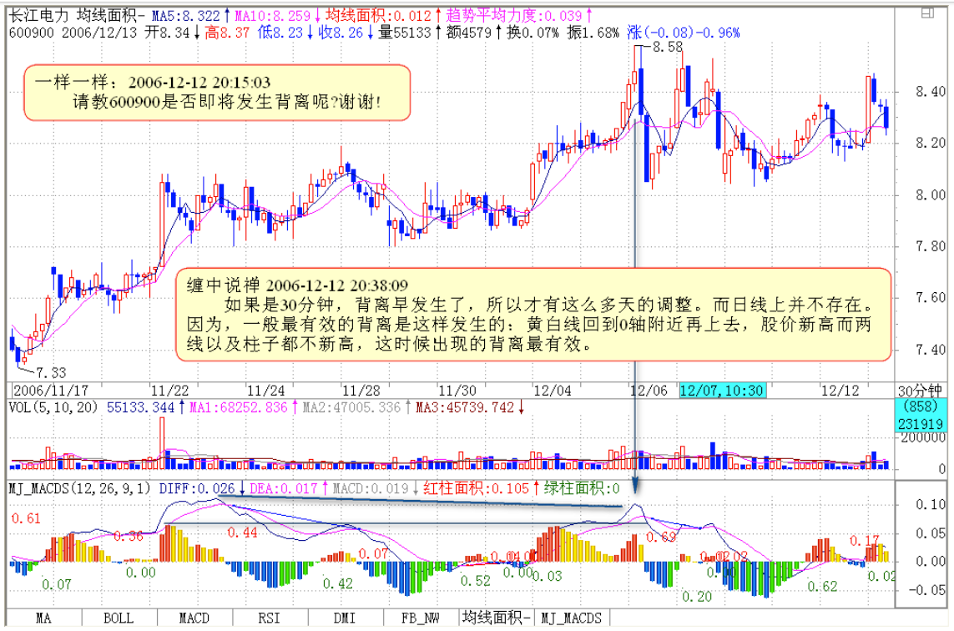
Task: Click the 11/30 date label
Action: click(457, 390)
